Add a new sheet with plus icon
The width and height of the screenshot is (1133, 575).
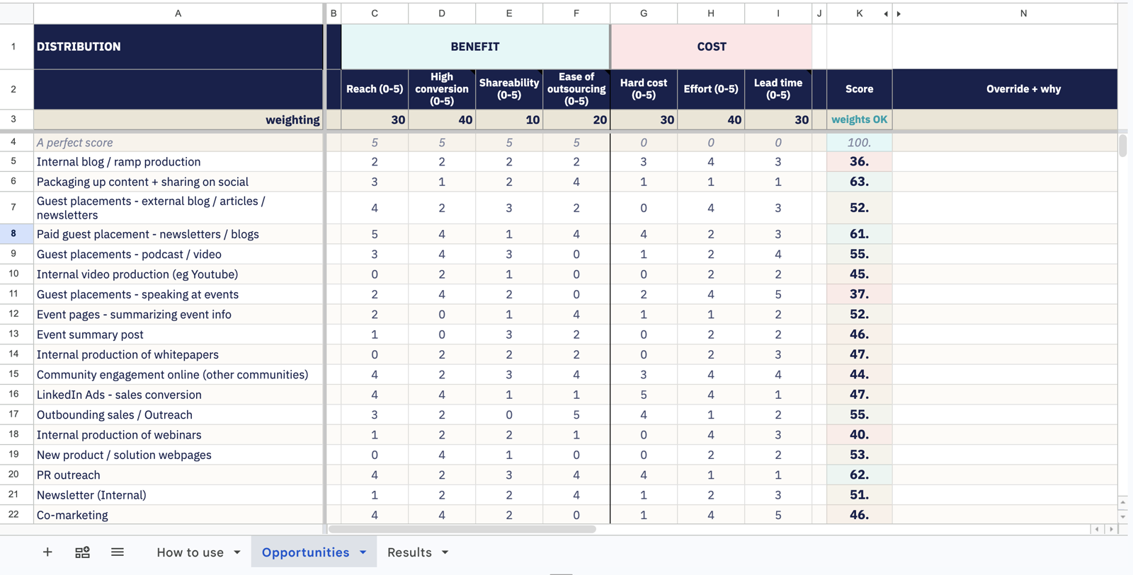pyautogui.click(x=47, y=552)
